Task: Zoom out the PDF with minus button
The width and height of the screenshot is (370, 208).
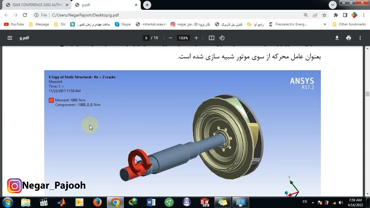Action: [171, 38]
